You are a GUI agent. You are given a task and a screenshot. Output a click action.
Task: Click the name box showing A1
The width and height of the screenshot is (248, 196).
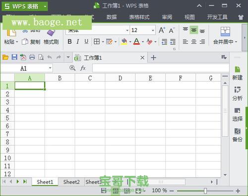click(x=26, y=68)
